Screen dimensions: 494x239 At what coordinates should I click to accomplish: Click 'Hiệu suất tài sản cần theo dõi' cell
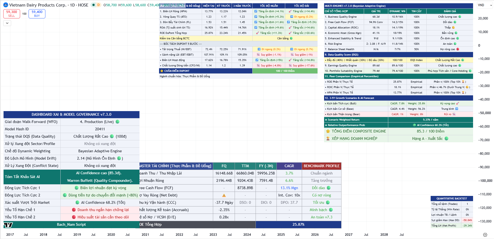point(100,217)
